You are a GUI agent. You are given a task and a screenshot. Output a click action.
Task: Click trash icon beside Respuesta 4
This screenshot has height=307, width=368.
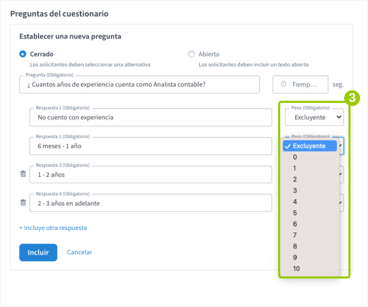point(23,203)
